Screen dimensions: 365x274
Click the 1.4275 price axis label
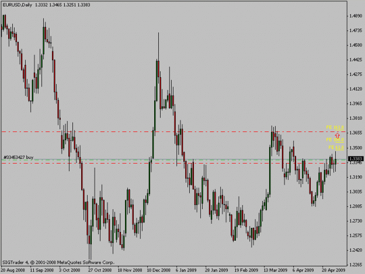(x=356, y=74)
